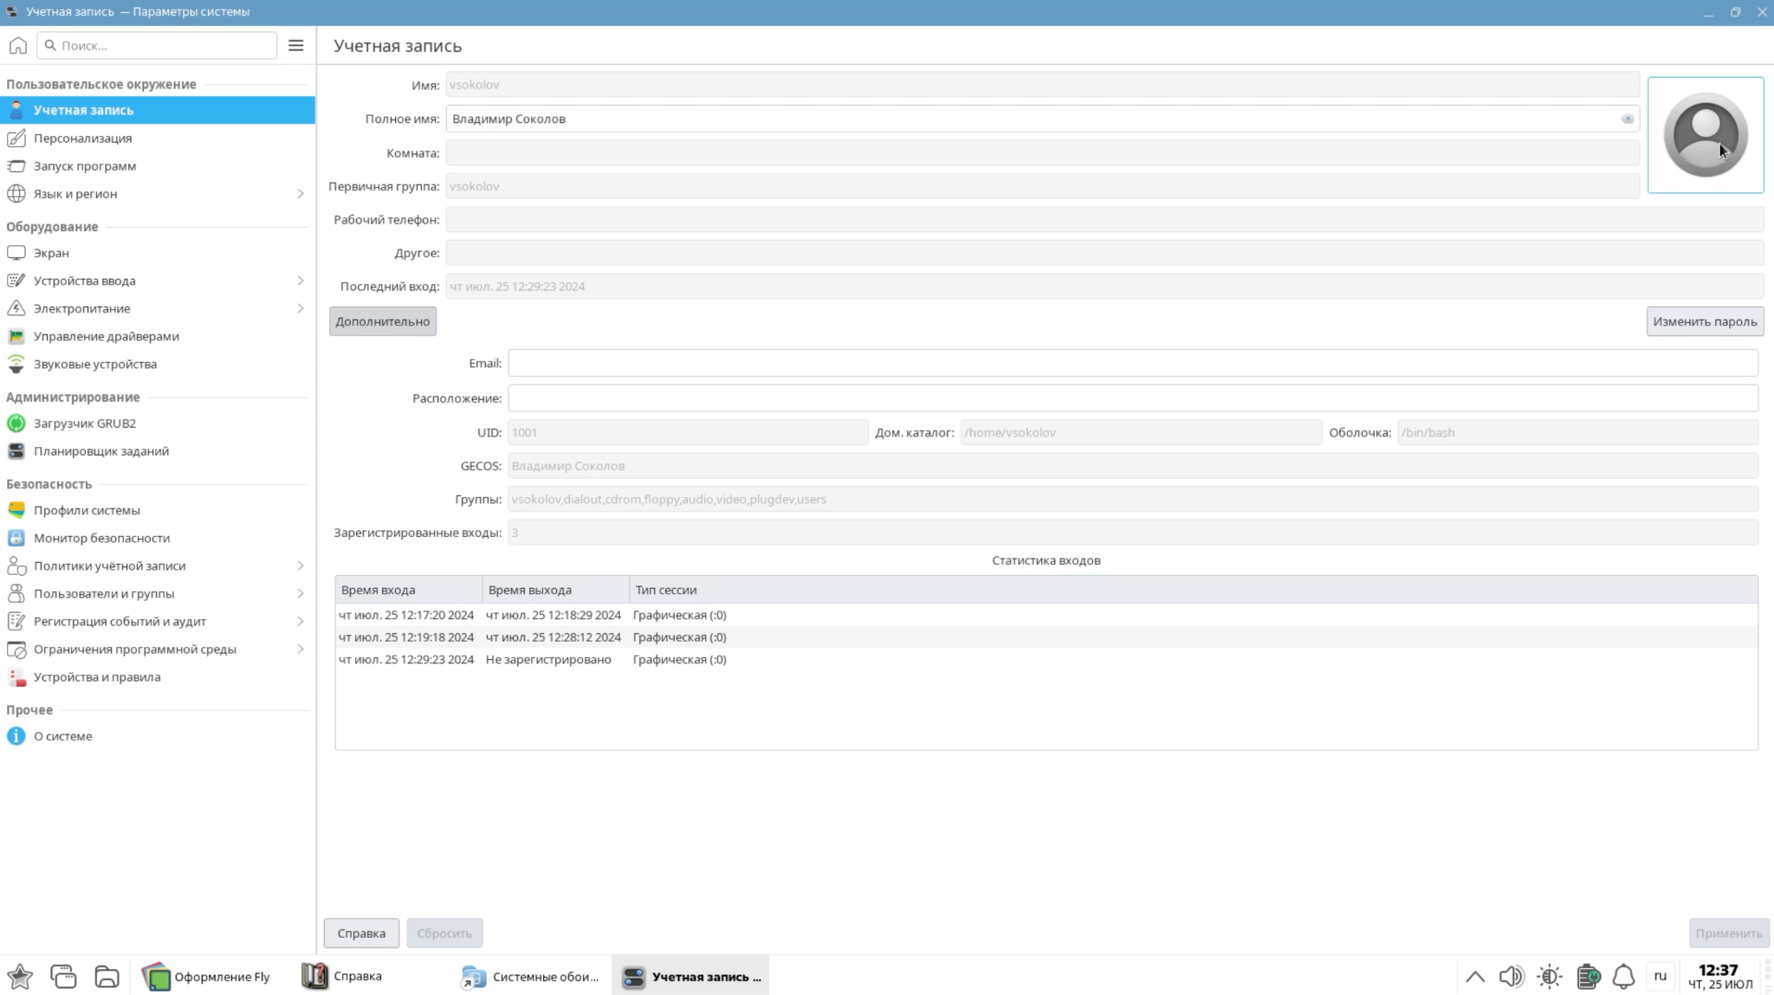Clear the full name field with its clear icon
Screen dimensions: 1774x995
[1627, 119]
